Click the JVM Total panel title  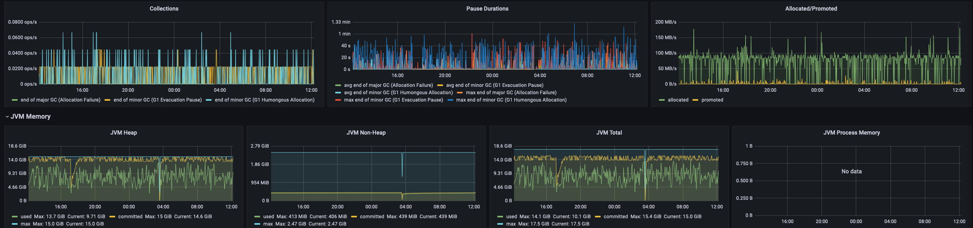[x=609, y=133]
